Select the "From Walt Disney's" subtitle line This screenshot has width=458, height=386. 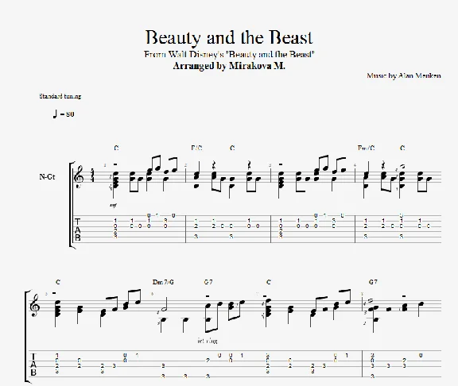[x=229, y=54]
